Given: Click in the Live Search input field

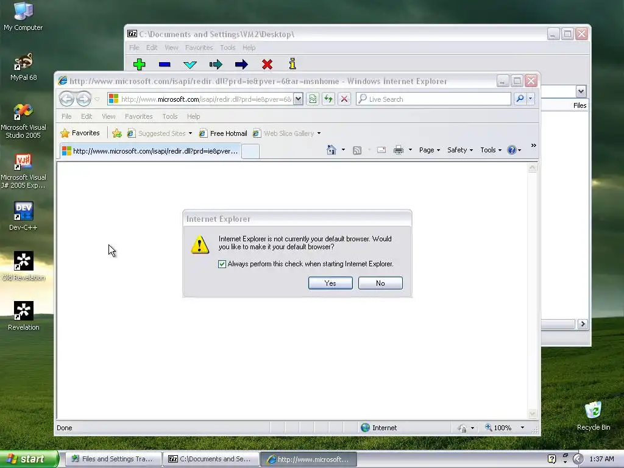Looking at the screenshot, I should coord(434,99).
